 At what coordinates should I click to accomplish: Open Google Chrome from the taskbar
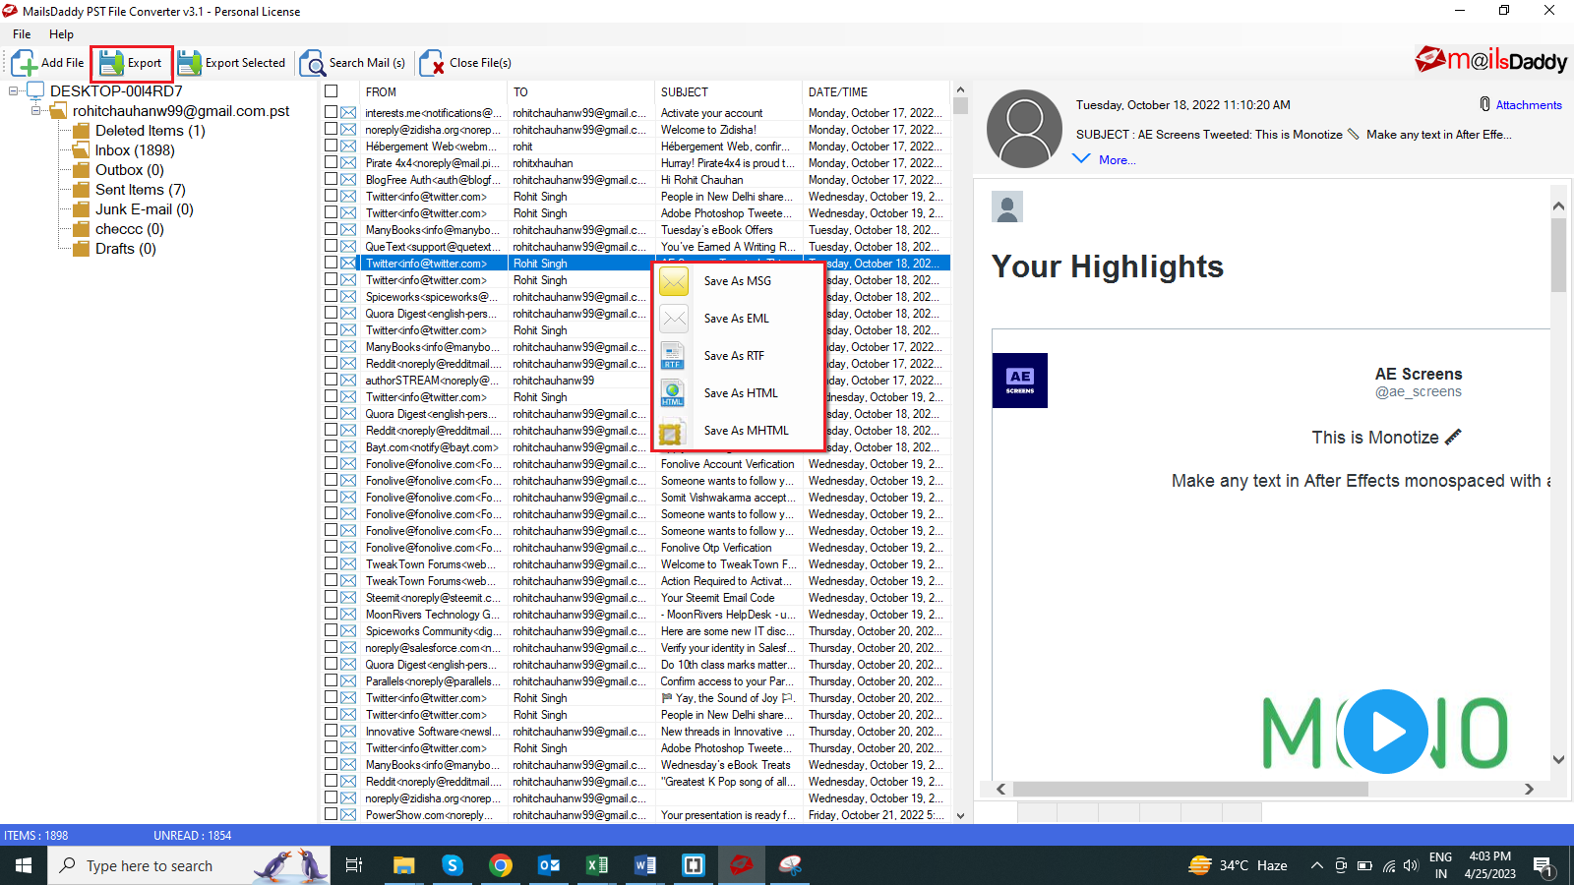coord(501,865)
